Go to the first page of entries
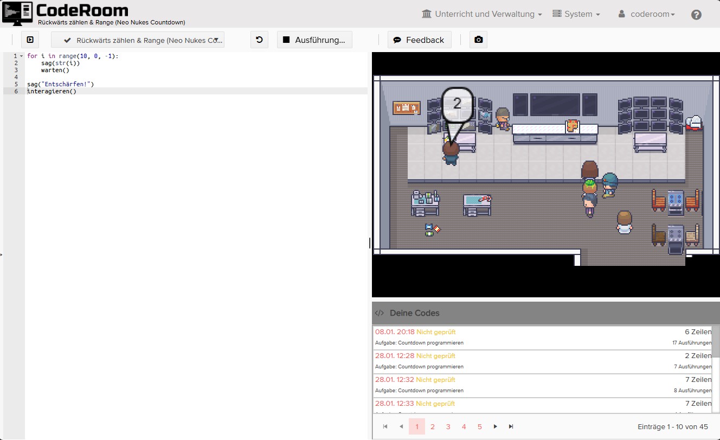Viewport: 720px width, 440px height. (x=385, y=426)
